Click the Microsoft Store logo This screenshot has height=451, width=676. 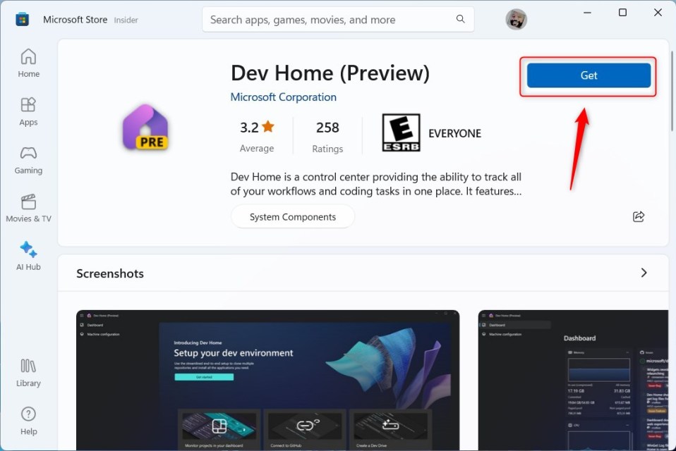pos(21,19)
